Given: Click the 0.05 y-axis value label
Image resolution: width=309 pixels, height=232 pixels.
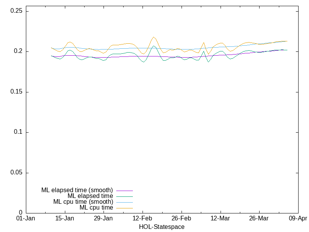Looking at the screenshot, I should click(16, 172).
